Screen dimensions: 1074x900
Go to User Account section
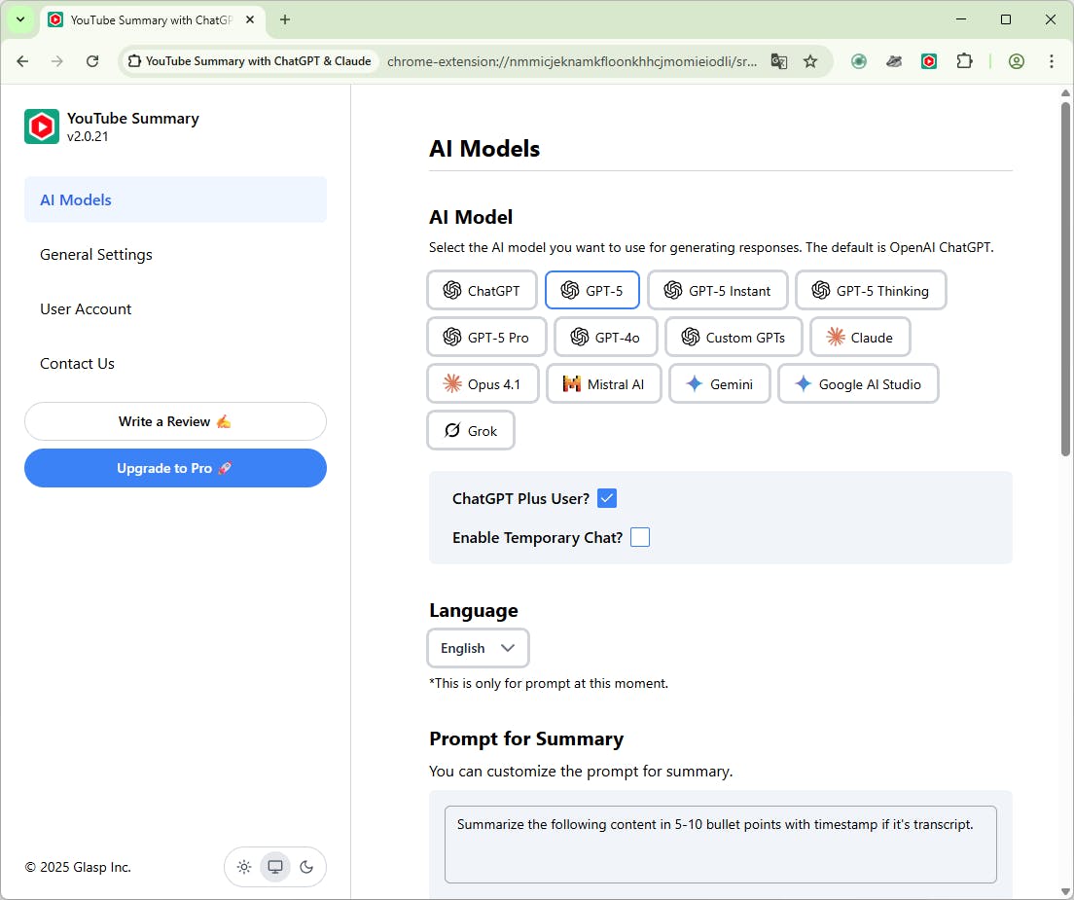click(86, 309)
